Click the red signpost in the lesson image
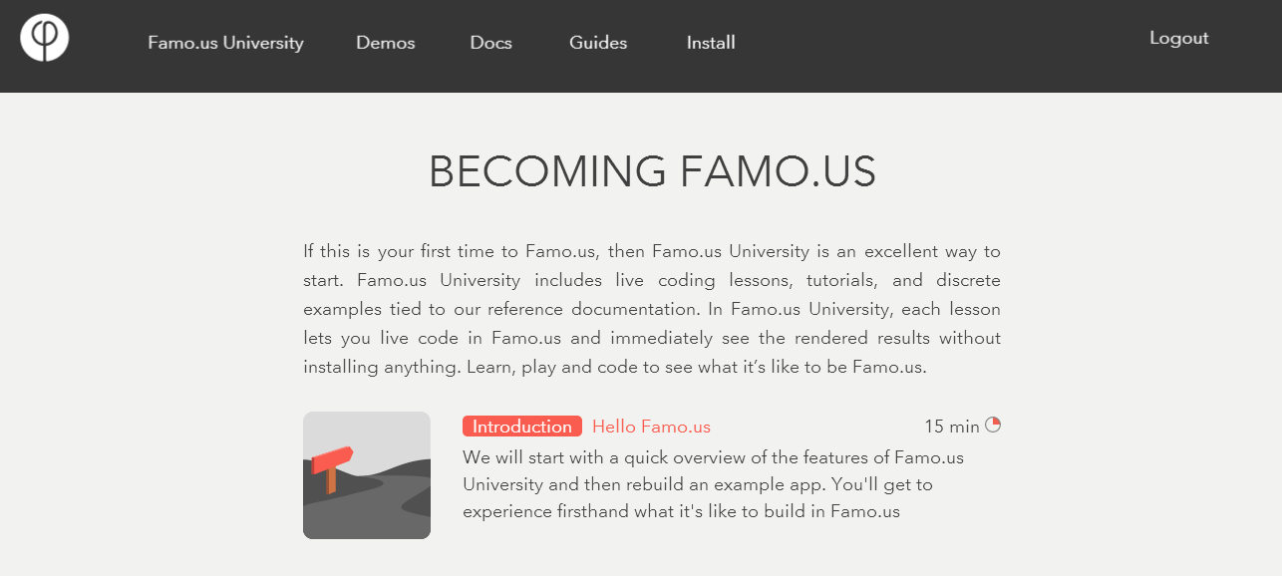The height and width of the screenshot is (576, 1282). point(333,462)
